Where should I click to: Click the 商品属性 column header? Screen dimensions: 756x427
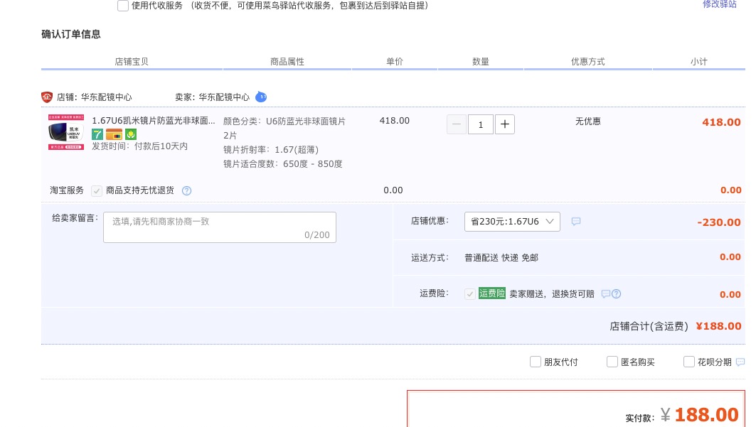(287, 62)
